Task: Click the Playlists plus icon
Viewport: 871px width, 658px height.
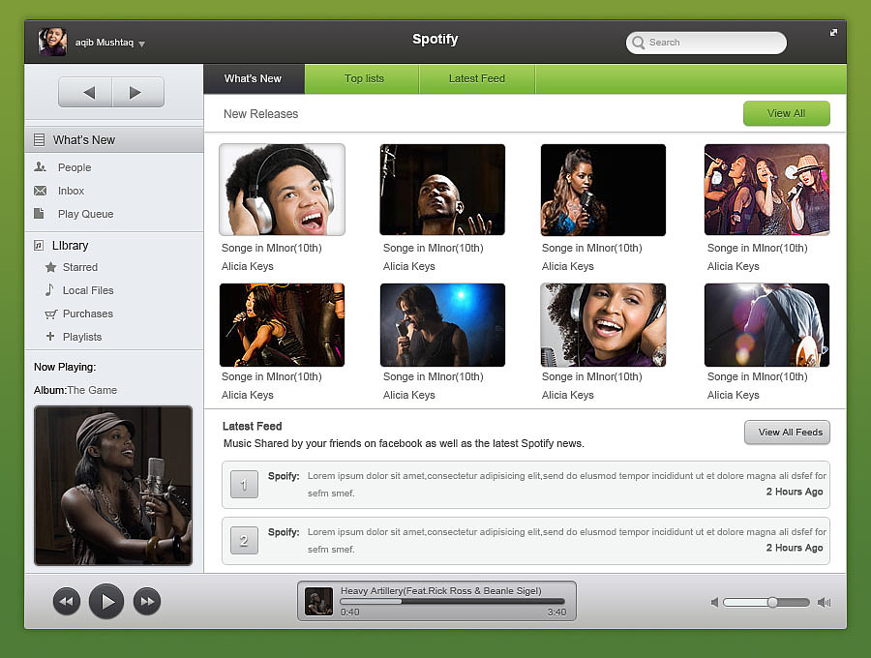Action: [x=50, y=336]
